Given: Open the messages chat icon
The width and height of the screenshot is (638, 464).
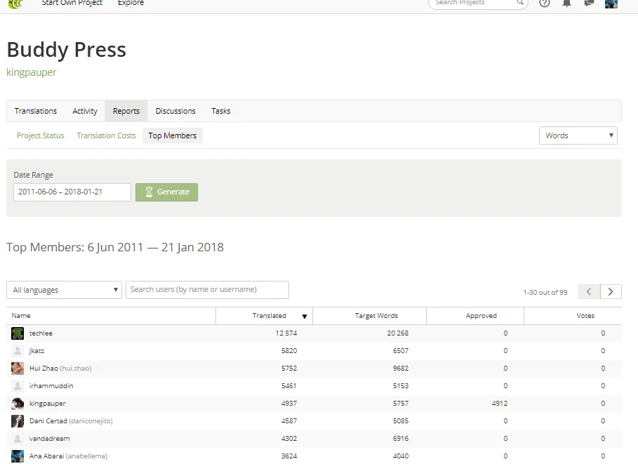Looking at the screenshot, I should tap(589, 3).
